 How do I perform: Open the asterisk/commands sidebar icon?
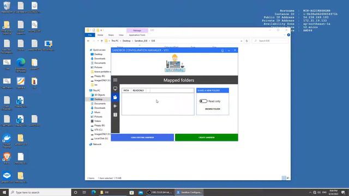pyautogui.click(x=115, y=106)
